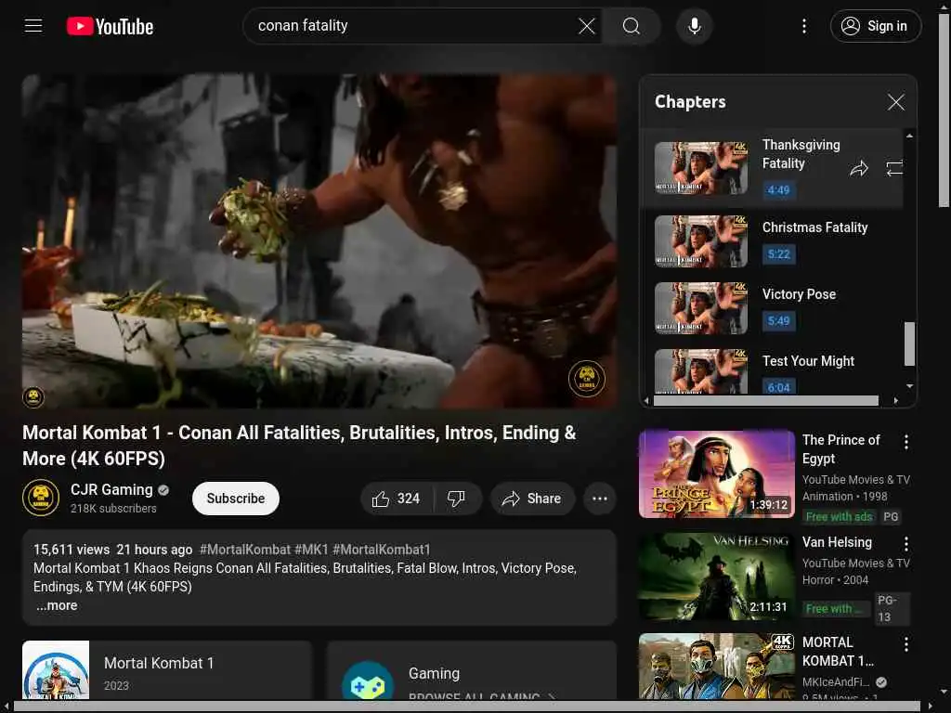Open options menu for MORTAL KOMBAT 1 video
951x713 pixels.
906,644
